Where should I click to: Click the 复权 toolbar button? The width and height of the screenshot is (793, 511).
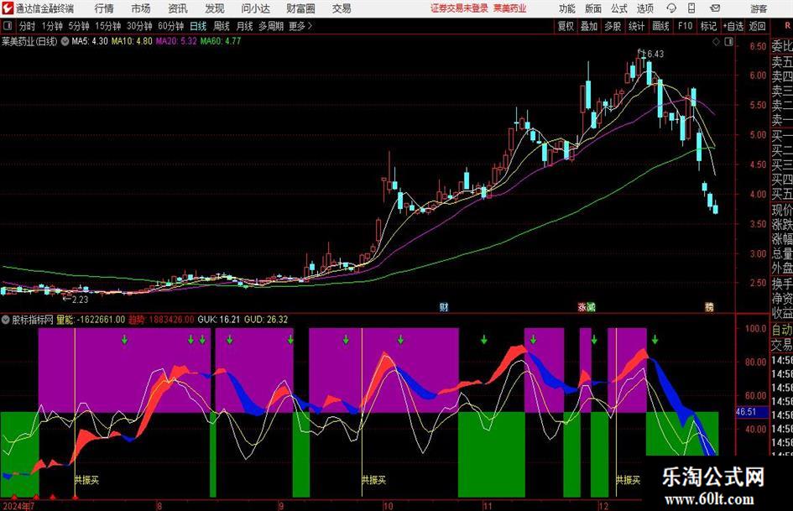[566, 26]
